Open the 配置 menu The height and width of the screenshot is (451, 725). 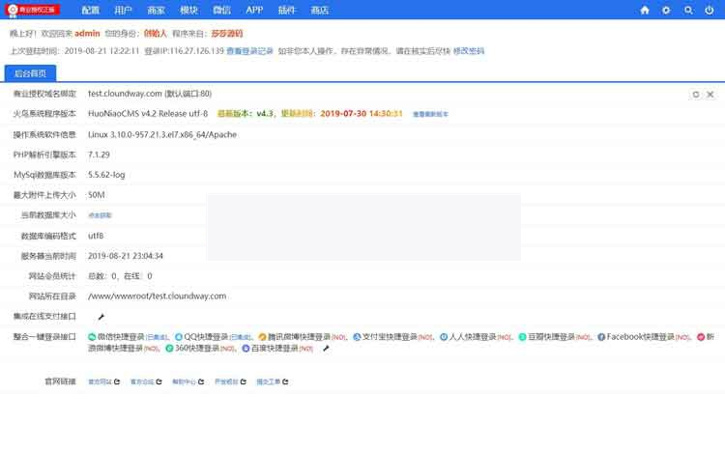90,10
